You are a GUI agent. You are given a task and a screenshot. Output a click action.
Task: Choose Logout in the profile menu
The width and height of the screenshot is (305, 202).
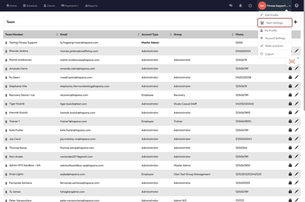[269, 54]
